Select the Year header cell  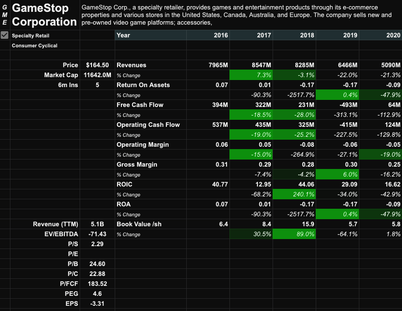point(150,35)
